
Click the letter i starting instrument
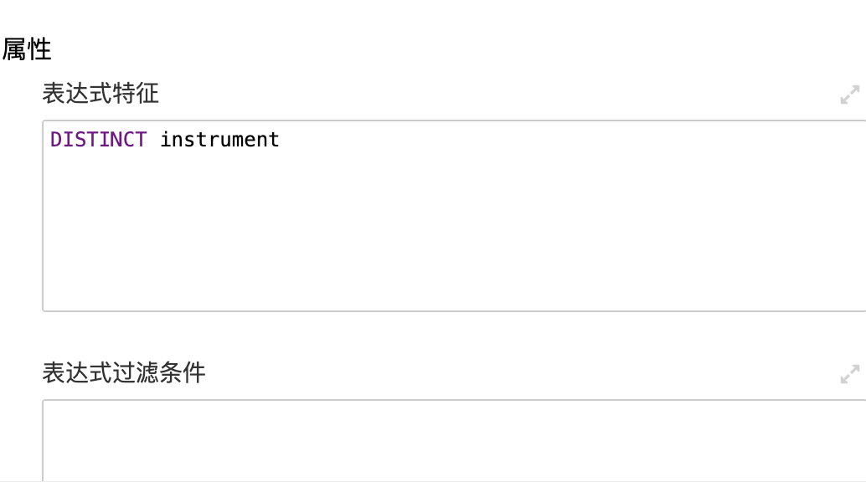pos(166,139)
